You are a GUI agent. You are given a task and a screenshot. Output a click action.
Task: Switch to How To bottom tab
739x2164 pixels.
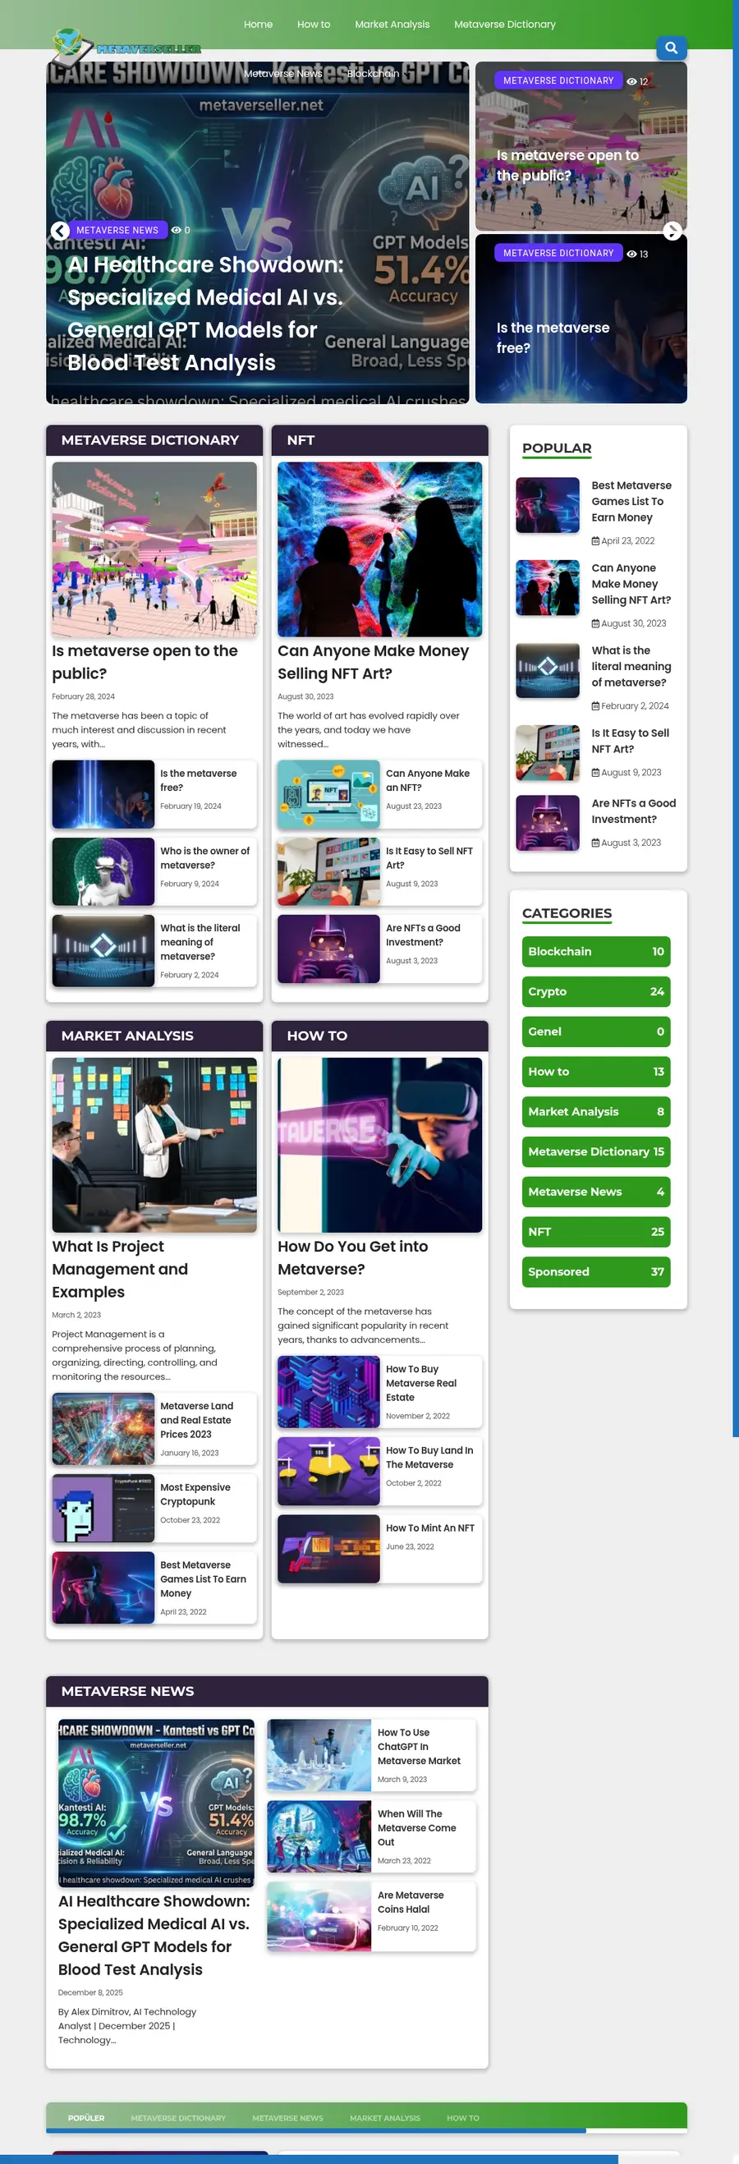463,2118
